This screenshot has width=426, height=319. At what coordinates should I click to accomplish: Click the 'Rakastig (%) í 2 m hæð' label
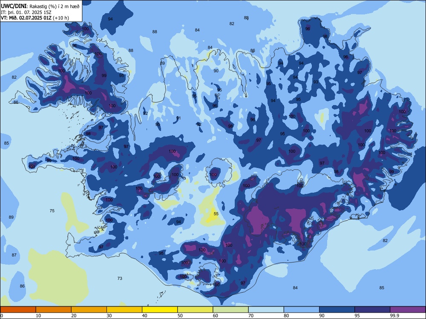[x=55, y=6]
